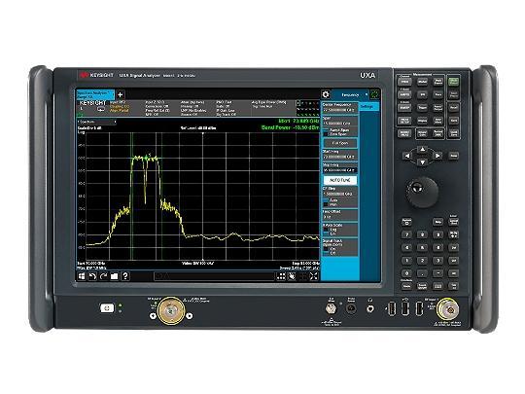Open the file folder icon
525x394 pixels.
coord(114,276)
